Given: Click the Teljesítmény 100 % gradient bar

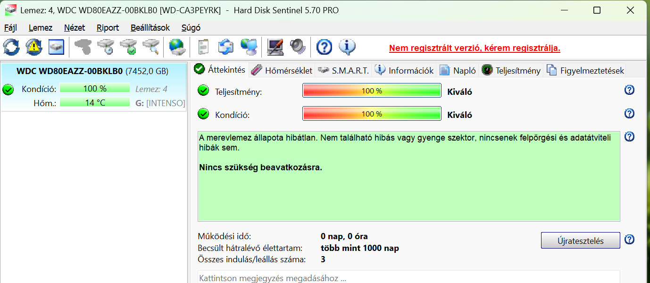Looking at the screenshot, I should click(372, 91).
